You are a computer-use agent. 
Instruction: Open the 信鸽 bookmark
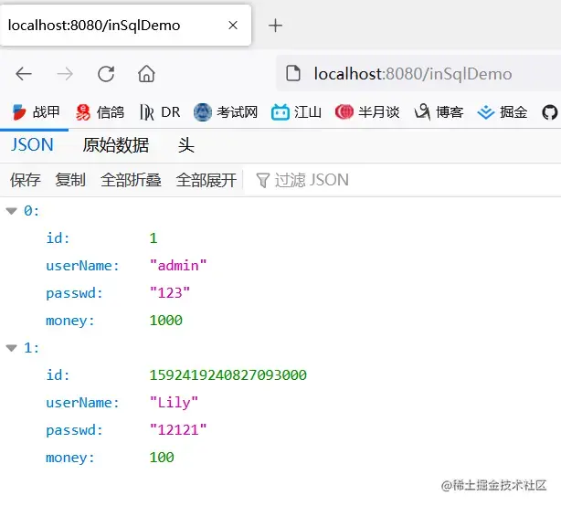point(100,112)
